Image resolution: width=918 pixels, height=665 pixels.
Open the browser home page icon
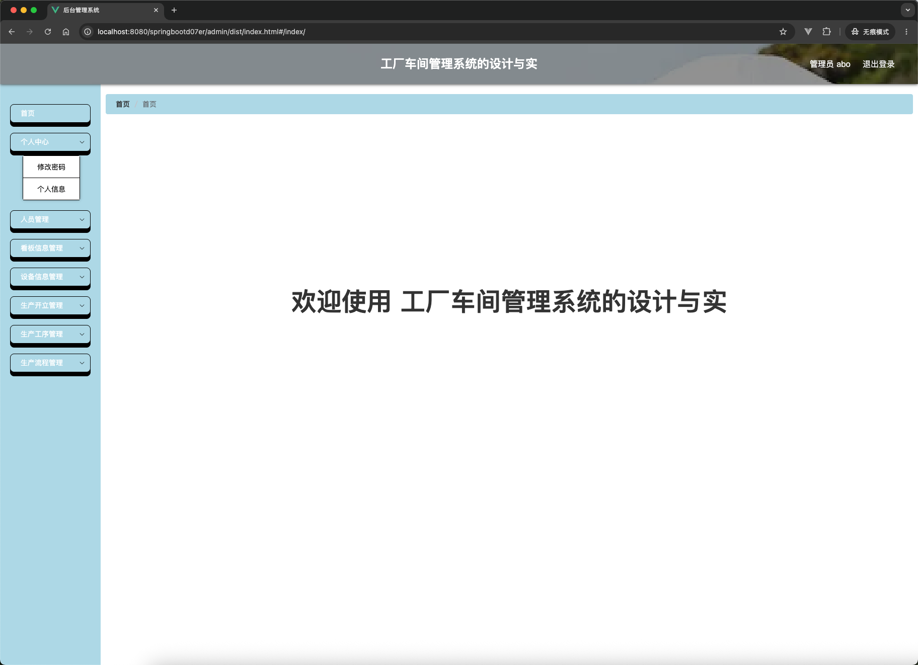coord(66,32)
